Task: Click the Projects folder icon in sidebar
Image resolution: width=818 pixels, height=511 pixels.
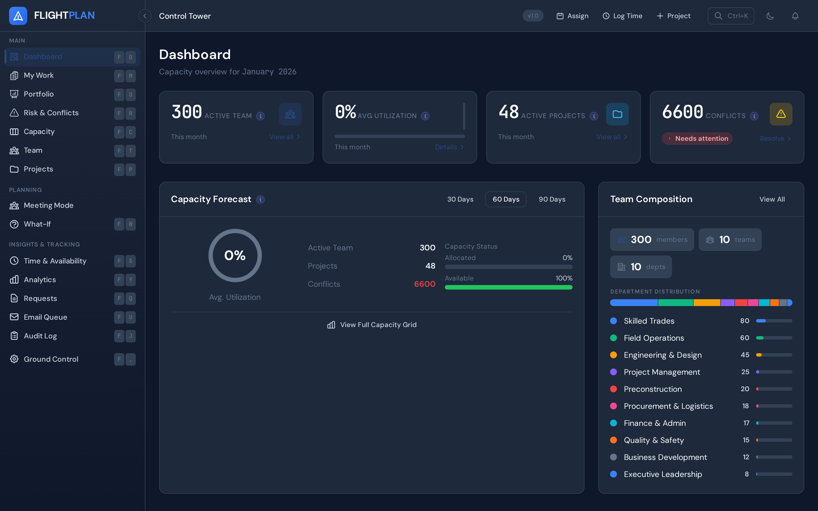Action: [x=14, y=169]
